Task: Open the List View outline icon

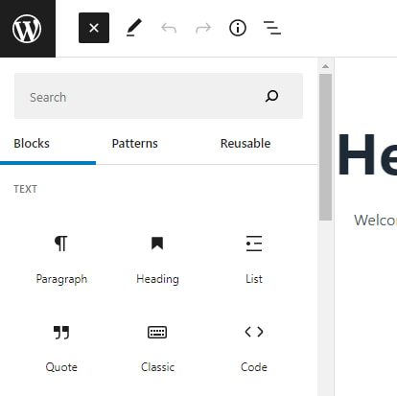Action: point(272,28)
